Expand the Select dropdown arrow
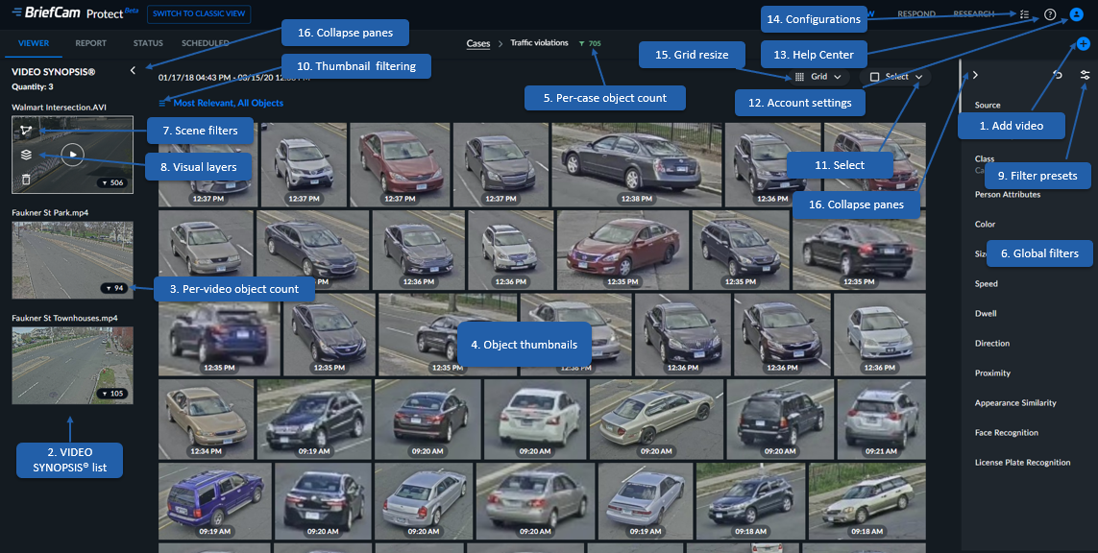The height and width of the screenshot is (553, 1098). pos(918,76)
